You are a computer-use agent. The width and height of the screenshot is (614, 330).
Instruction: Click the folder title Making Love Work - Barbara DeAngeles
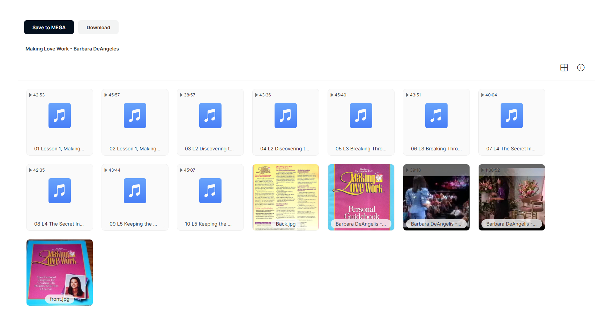tap(72, 49)
